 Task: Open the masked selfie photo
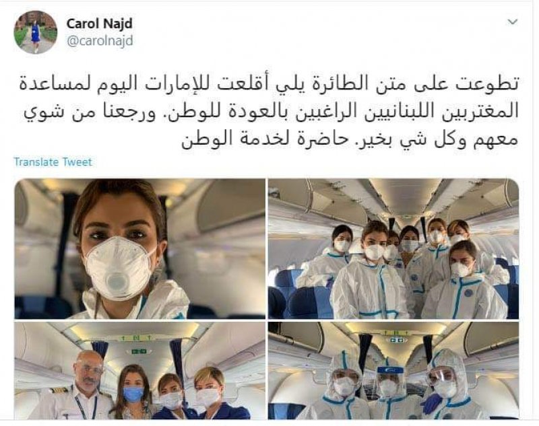point(140,248)
